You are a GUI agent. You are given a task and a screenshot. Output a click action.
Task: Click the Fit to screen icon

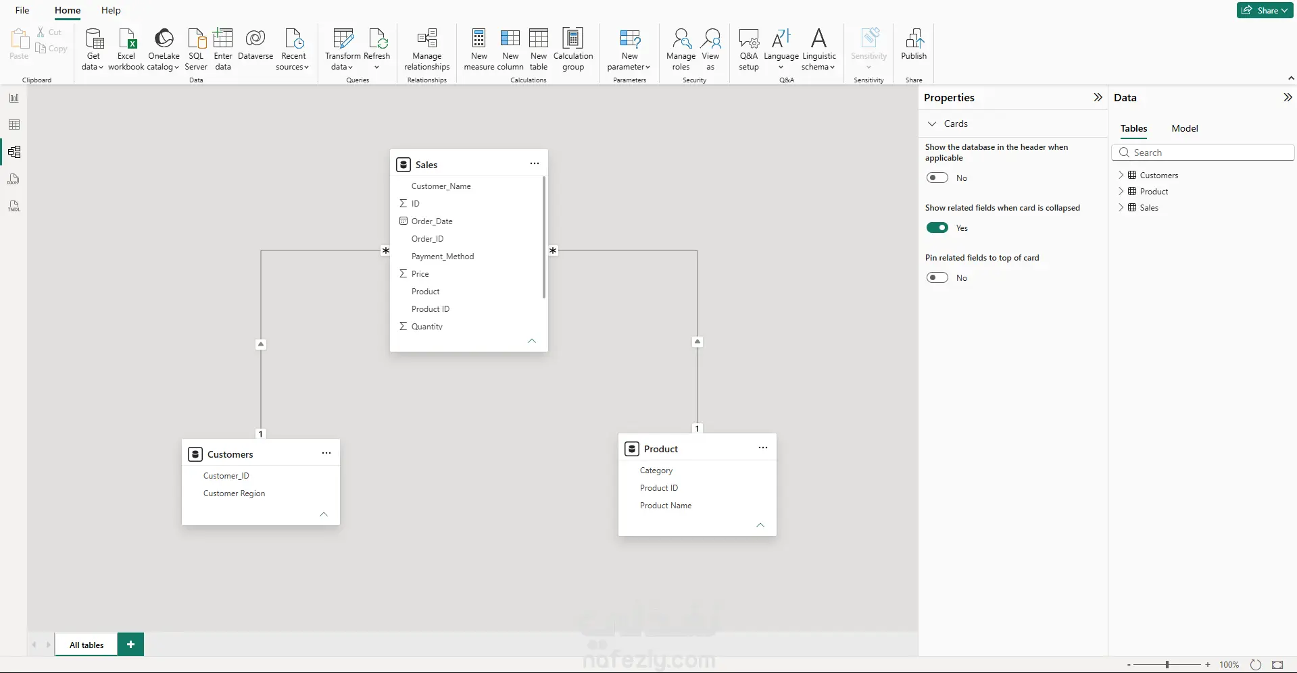coord(1277,665)
